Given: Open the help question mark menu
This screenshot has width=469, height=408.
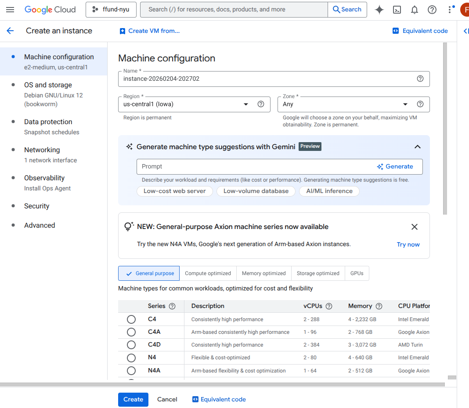Looking at the screenshot, I should point(432,10).
